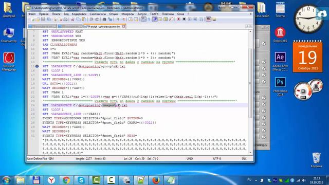Screen dimensions: 329x185
Task: Open the Поиск menu
Action: click(56, 14)
